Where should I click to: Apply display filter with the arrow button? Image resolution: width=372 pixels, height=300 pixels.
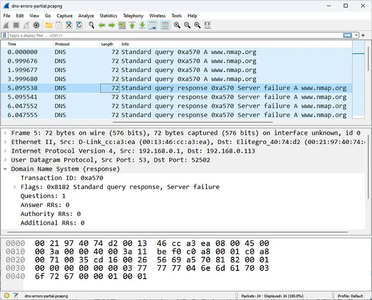pyautogui.click(x=347, y=35)
